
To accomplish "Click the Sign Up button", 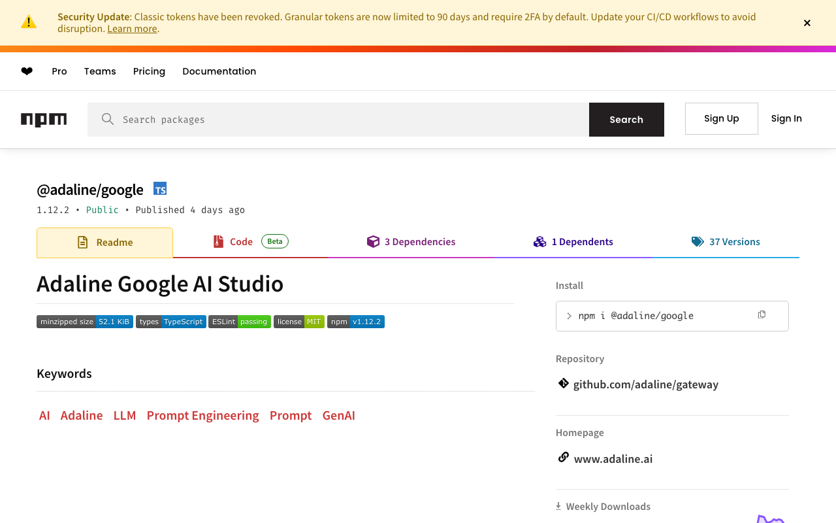I will [721, 118].
